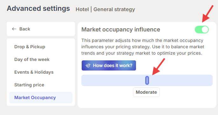Click the How does it work? button
The width and height of the screenshot is (218, 115).
(109, 65)
